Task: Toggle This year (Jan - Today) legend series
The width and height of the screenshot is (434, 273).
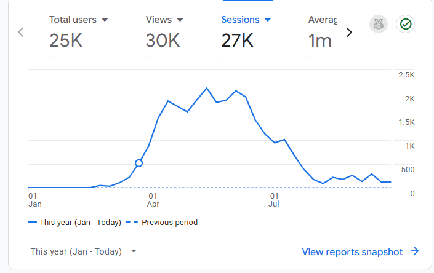Action: (x=74, y=223)
